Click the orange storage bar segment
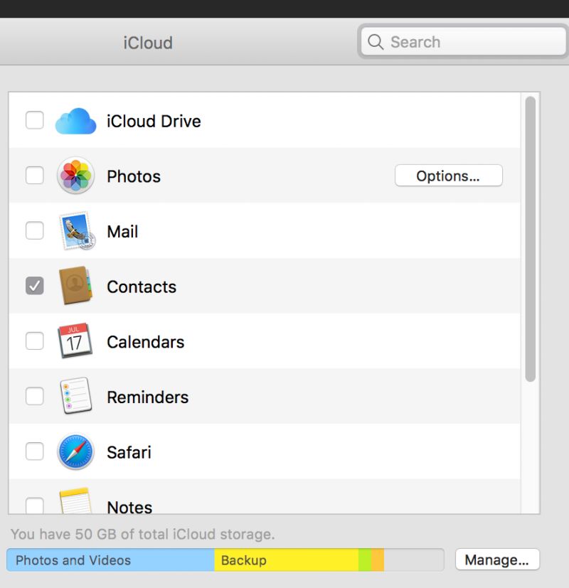Screen dimensions: 569x588 [x=378, y=560]
